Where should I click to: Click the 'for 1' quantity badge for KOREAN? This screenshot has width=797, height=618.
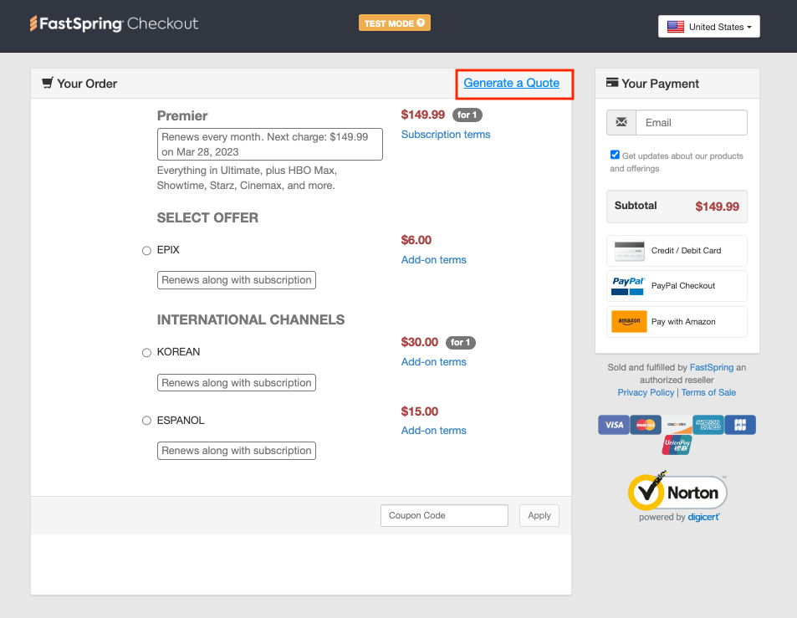461,343
